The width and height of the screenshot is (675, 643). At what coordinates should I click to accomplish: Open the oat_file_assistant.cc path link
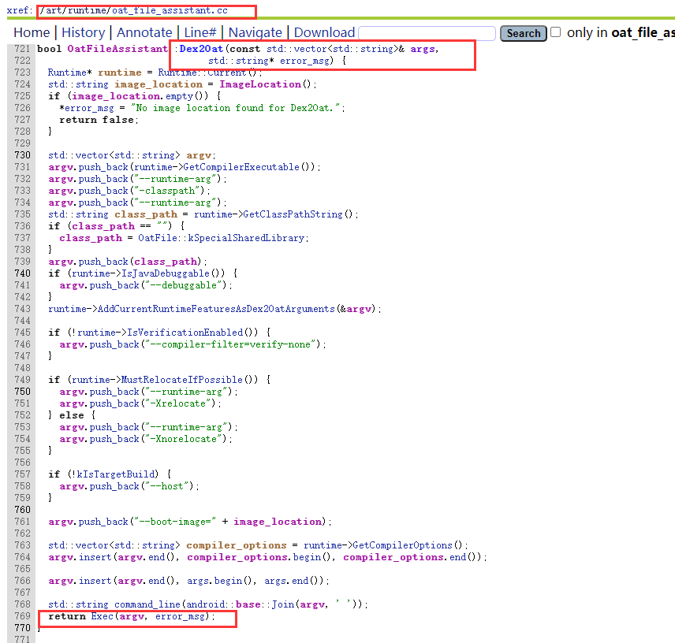(170, 10)
